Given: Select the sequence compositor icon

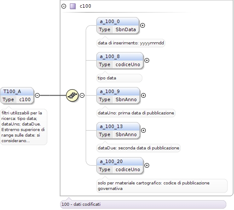Looking at the screenshot, I should click(72, 95).
